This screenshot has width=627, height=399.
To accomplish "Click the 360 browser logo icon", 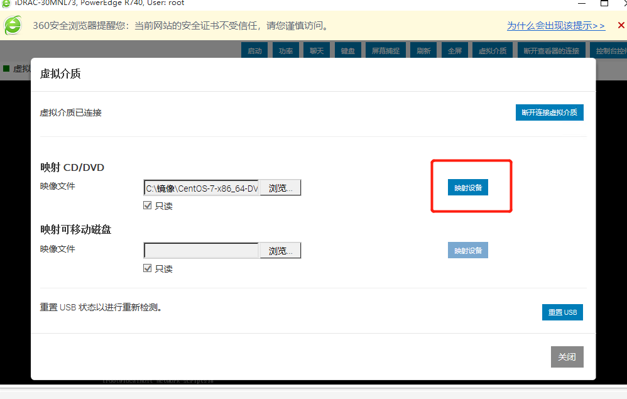I will pos(13,25).
